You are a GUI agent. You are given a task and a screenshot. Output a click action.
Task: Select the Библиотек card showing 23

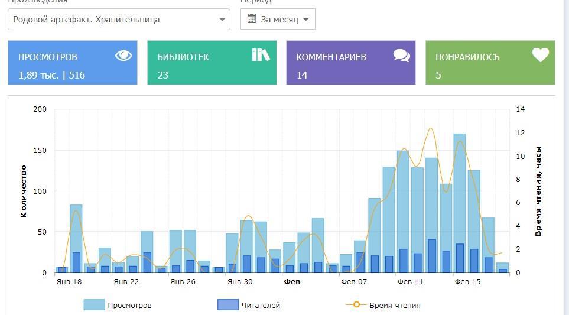pos(212,63)
